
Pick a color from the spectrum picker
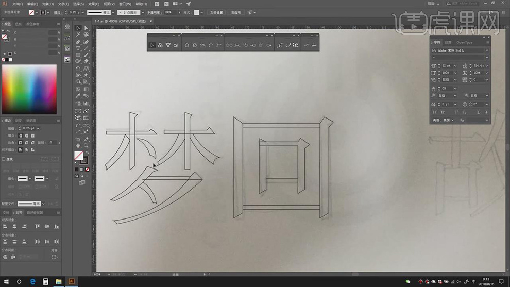tap(29, 89)
